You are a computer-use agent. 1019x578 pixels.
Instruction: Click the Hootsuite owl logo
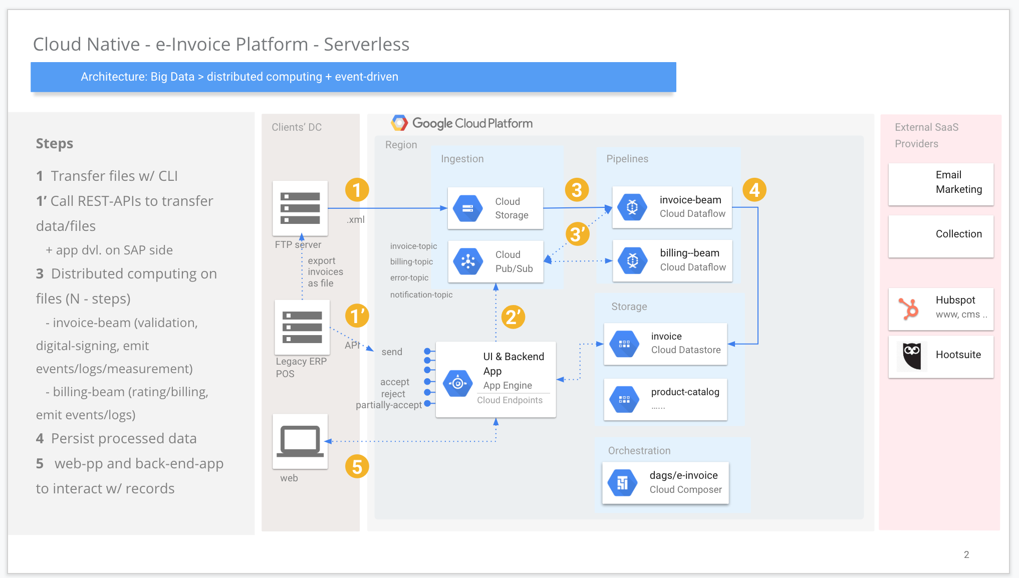[912, 356]
